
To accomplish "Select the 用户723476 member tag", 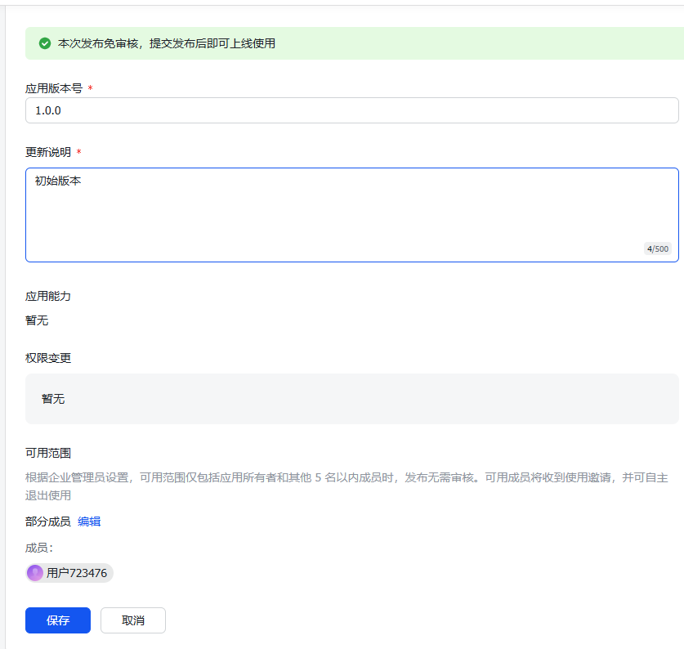I will [76, 573].
